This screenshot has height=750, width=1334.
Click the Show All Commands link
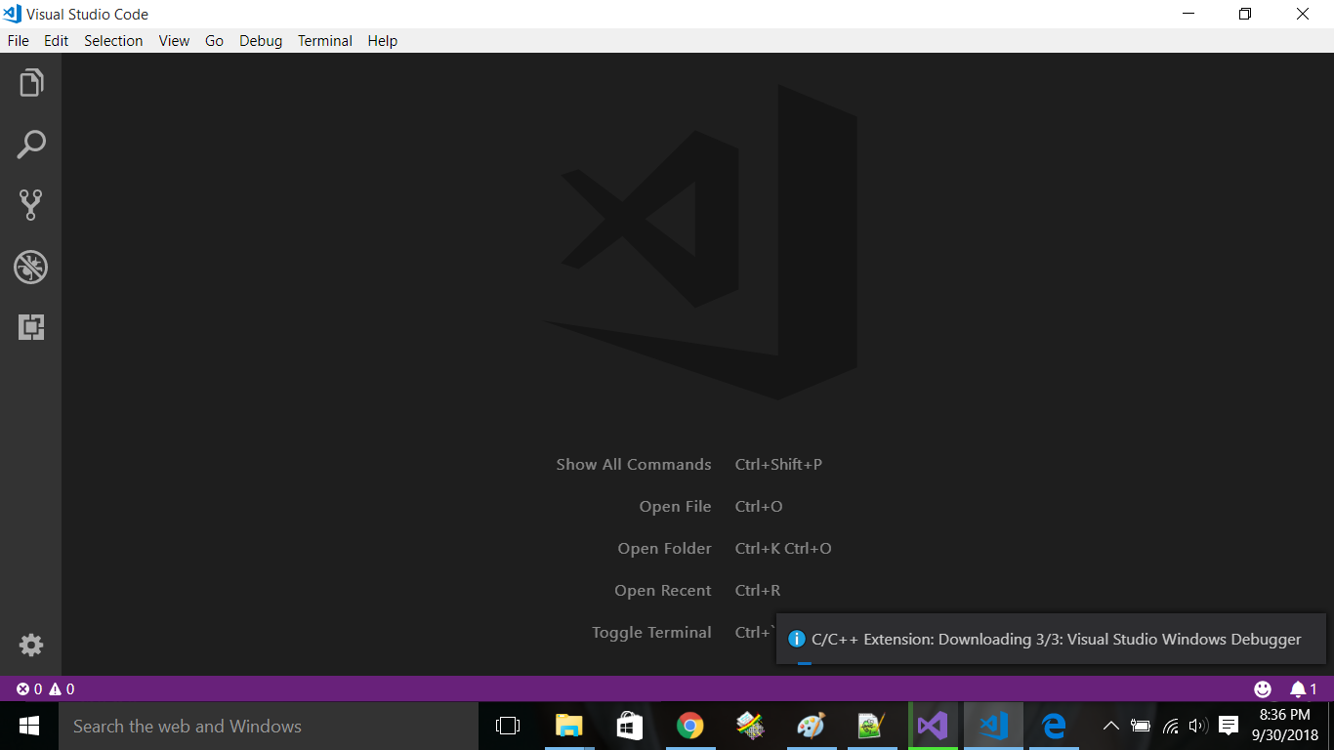coord(633,464)
